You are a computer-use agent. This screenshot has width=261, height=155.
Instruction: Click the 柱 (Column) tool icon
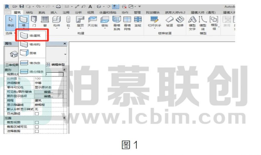point(68,20)
